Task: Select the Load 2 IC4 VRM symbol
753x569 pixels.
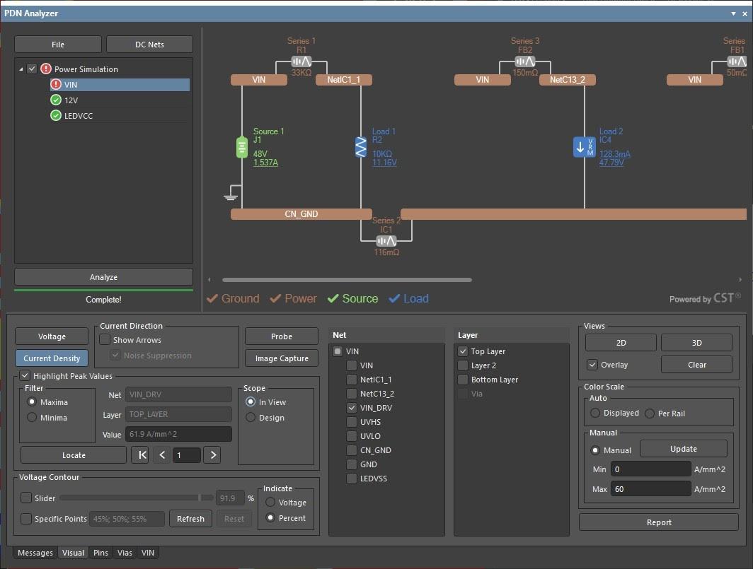Action: pyautogui.click(x=584, y=147)
